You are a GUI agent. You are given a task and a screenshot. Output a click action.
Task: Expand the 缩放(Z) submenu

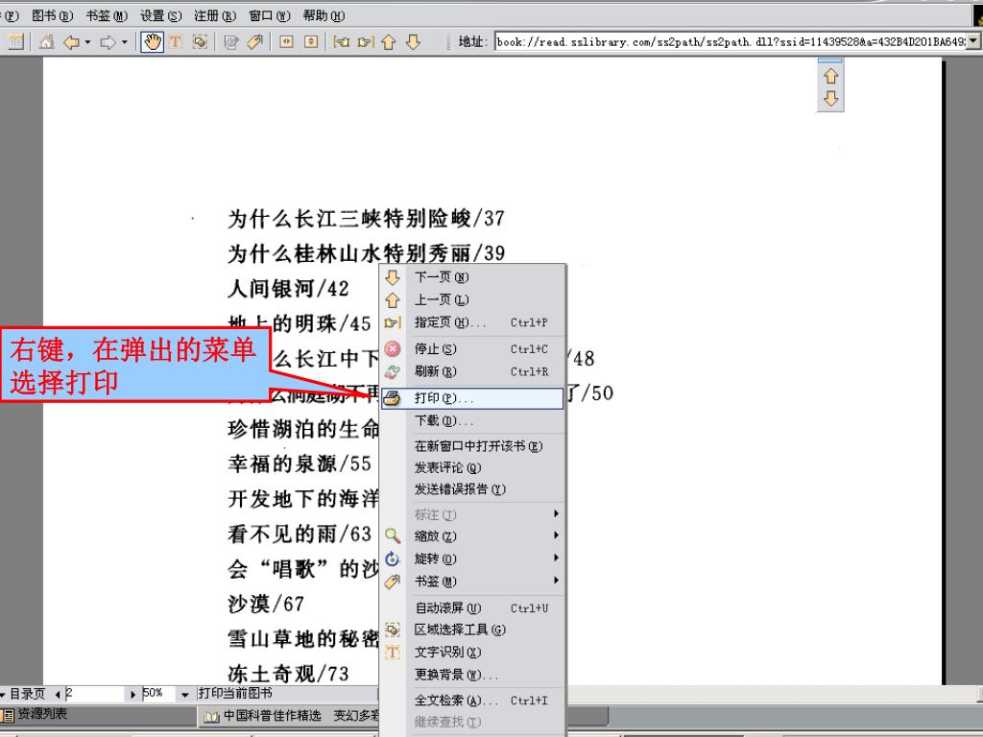tap(472, 535)
